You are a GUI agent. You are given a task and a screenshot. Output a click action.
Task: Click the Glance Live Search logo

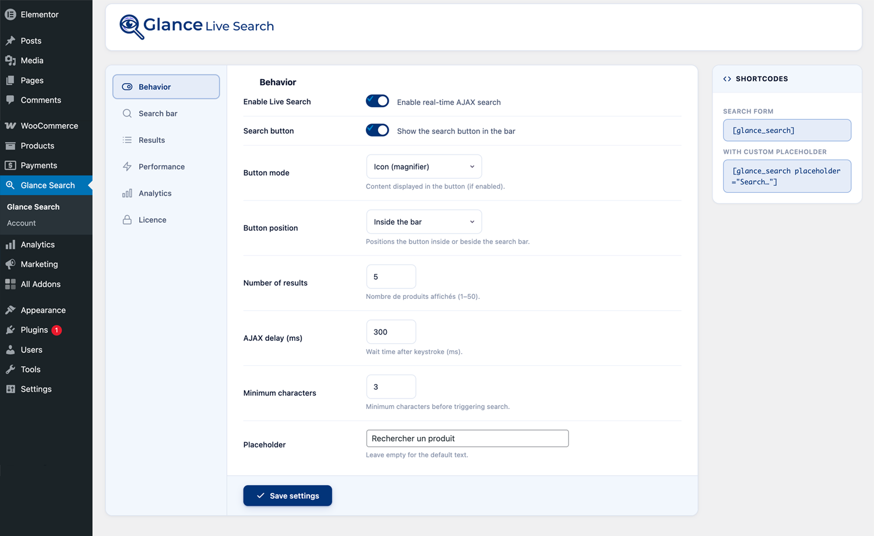tap(196, 26)
